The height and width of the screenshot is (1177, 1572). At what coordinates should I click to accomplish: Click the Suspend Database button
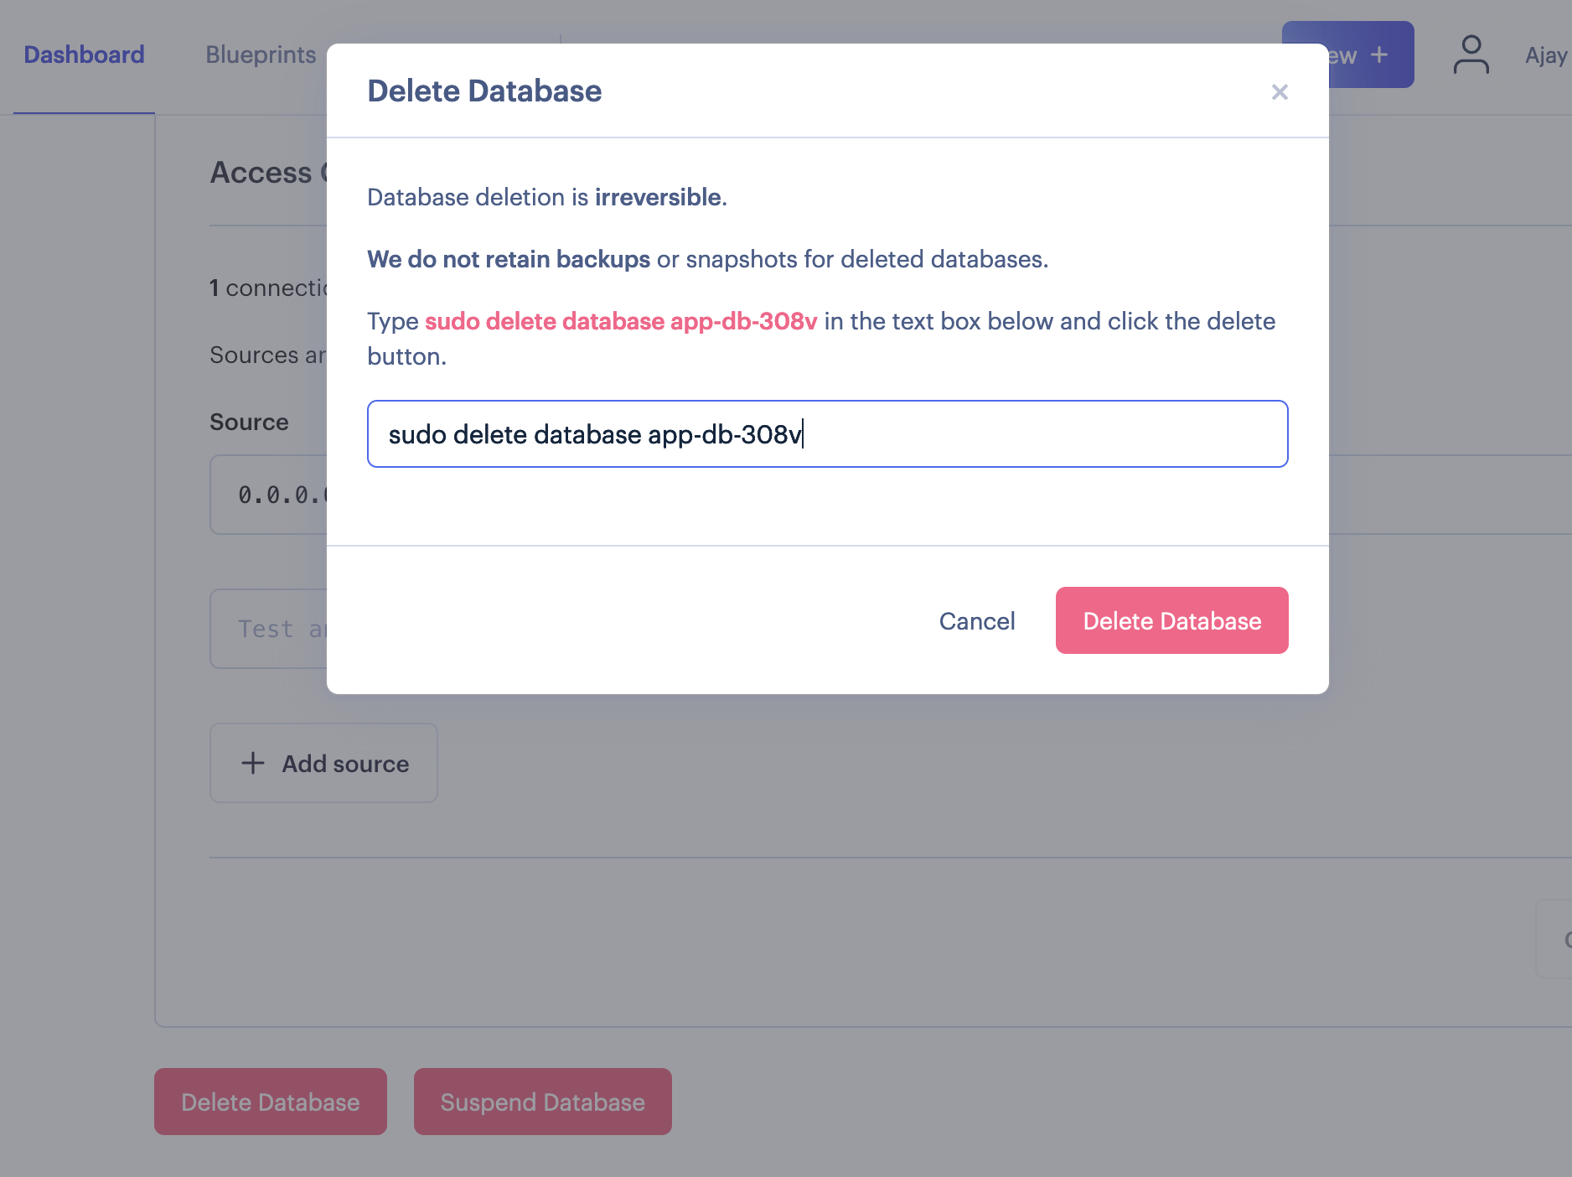click(x=542, y=1102)
